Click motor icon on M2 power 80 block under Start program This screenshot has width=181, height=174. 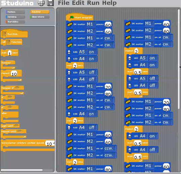click(x=70, y=93)
